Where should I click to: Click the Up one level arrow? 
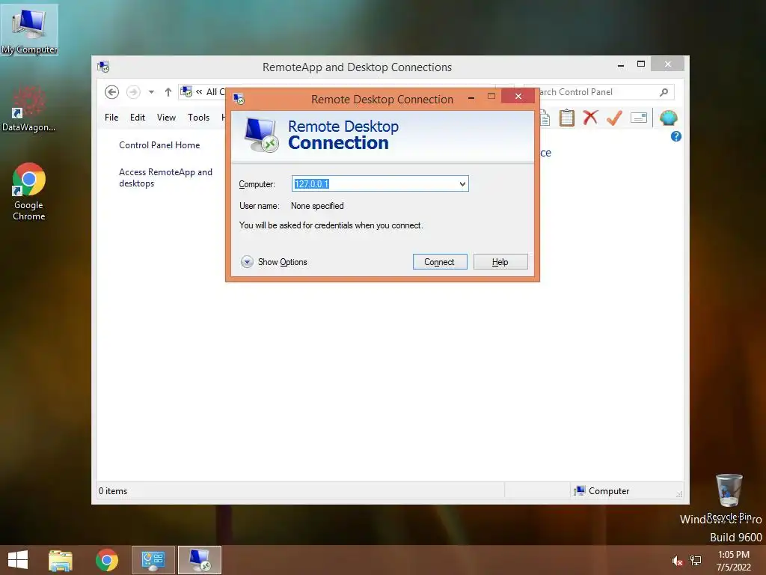pyautogui.click(x=168, y=92)
